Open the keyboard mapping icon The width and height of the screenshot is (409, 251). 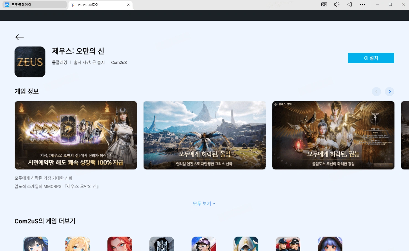[324, 4]
